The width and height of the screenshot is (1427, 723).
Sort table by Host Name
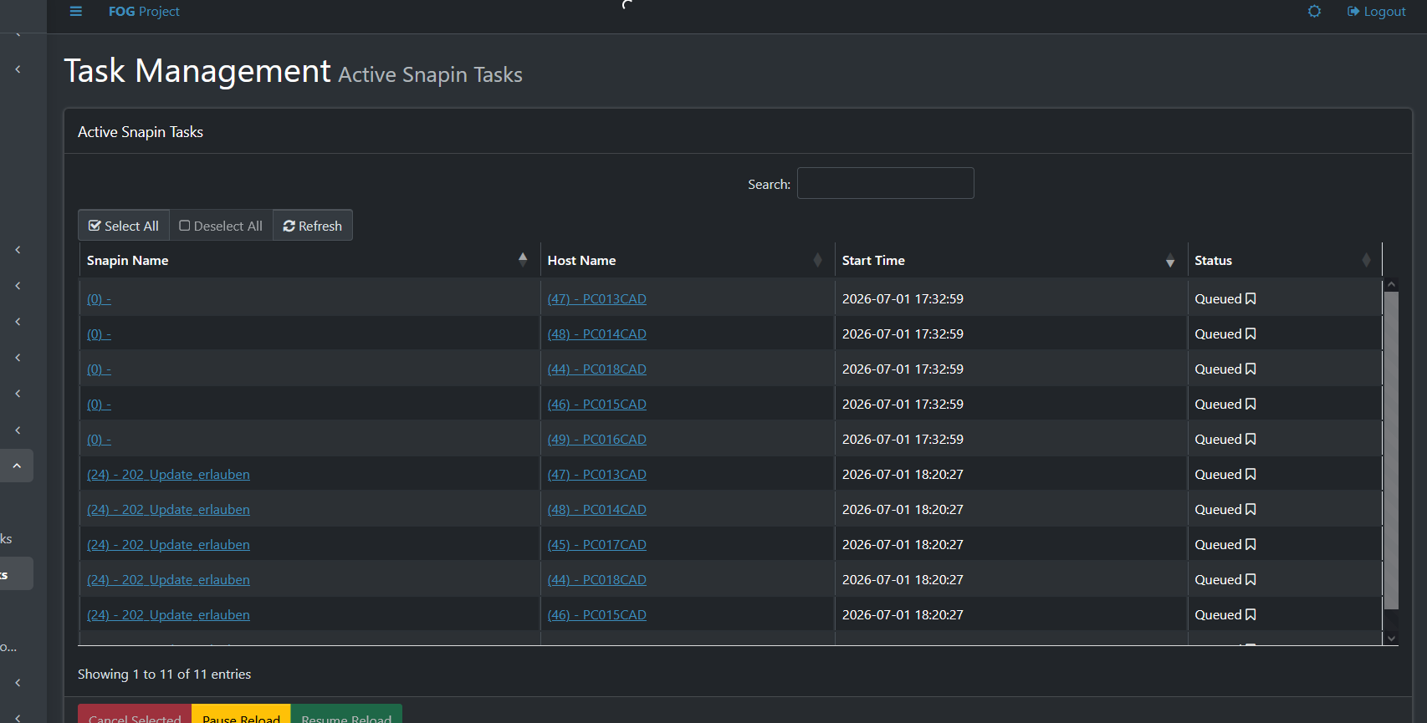581,261
